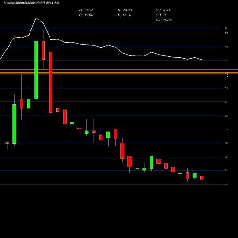Image resolution: width=238 pixels, height=238 pixels.
Task: Click the chart title ending MONOPHARMA_SM
Action: [31, 3]
